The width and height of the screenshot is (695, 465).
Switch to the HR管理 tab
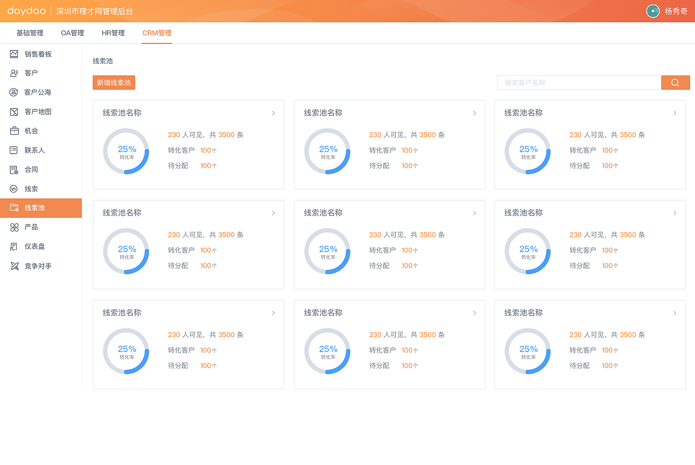coord(113,33)
